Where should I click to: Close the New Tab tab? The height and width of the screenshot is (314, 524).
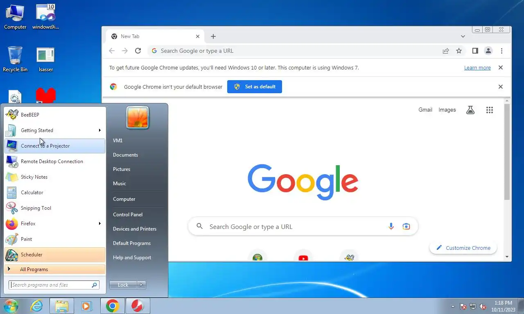coord(198,36)
